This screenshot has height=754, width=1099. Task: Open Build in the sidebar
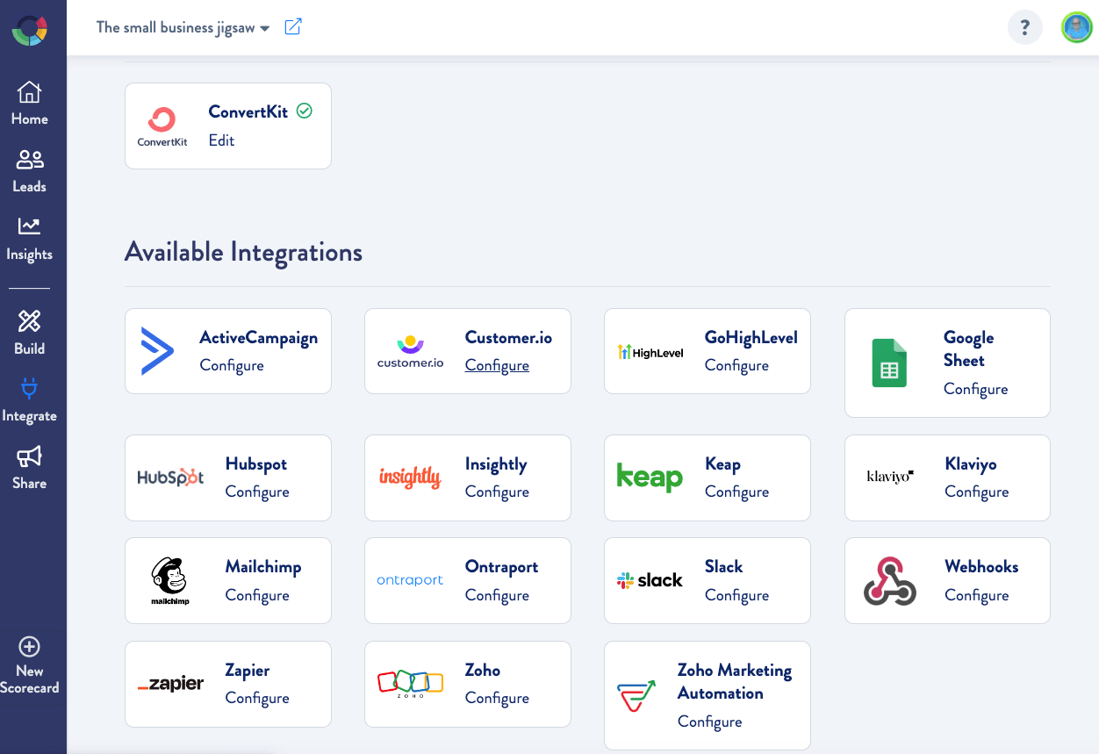pyautogui.click(x=29, y=333)
